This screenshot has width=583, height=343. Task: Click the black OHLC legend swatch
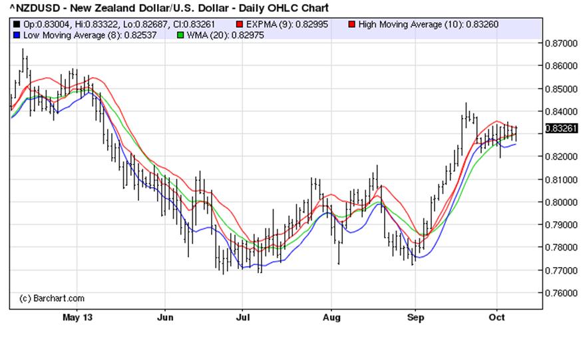[17, 24]
